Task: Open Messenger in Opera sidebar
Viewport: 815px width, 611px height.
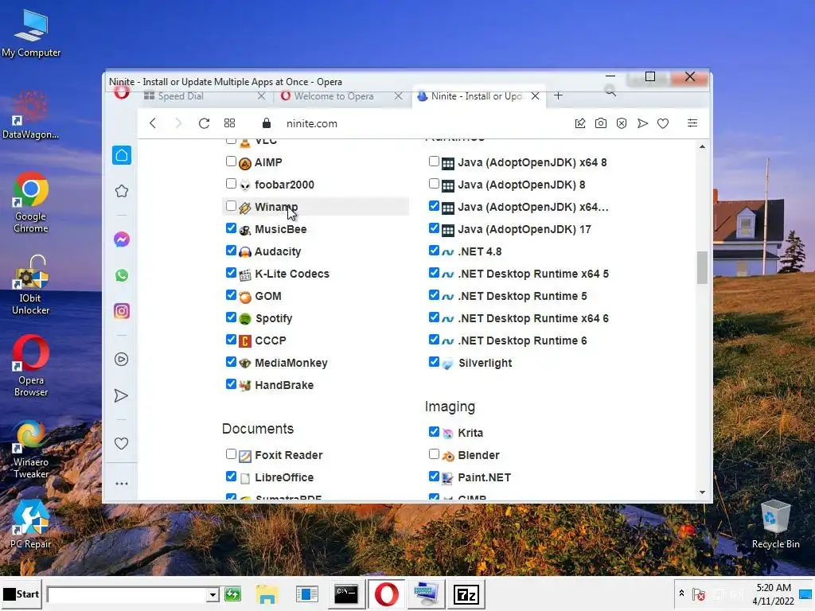Action: pyautogui.click(x=122, y=239)
